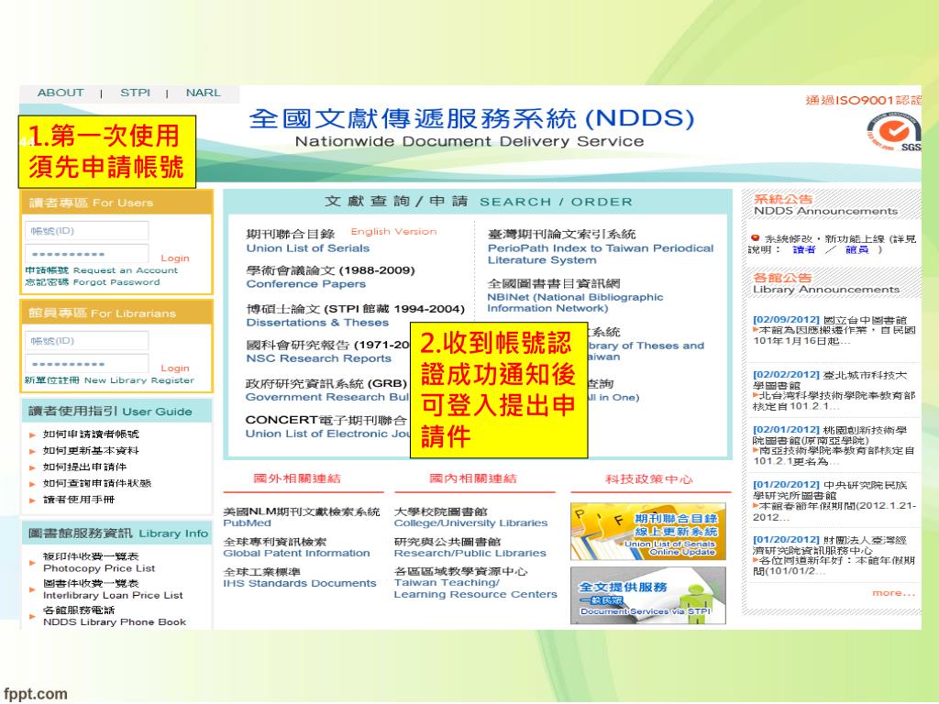Open Taiwan Teaching/Learning Resource Centers link
The width and height of the screenshot is (939, 704).
(x=476, y=588)
